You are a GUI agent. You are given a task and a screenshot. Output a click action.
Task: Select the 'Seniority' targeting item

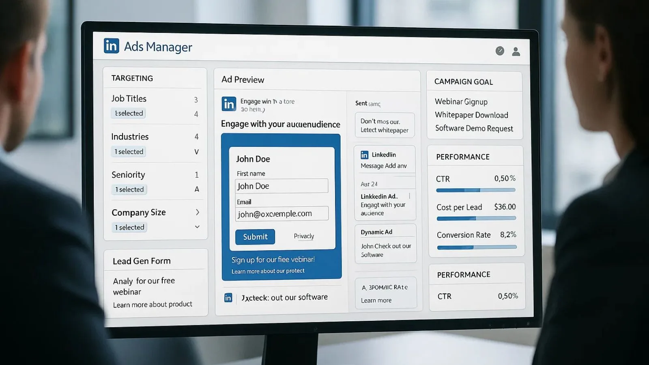128,175
